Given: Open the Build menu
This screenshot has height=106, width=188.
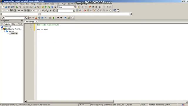Looking at the screenshot, I should 28,4.
